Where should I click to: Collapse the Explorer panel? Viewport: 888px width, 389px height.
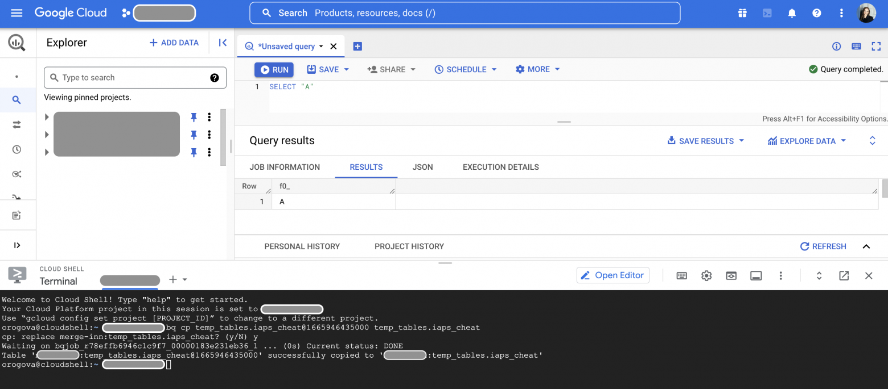click(223, 43)
